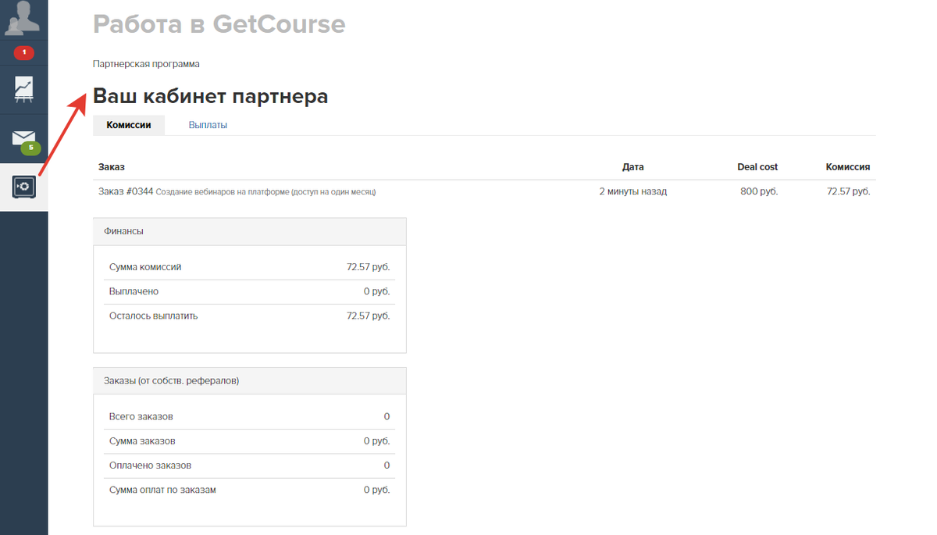Click the 0 руб. value beside Выплачено
The image size is (937, 535).
point(377,291)
